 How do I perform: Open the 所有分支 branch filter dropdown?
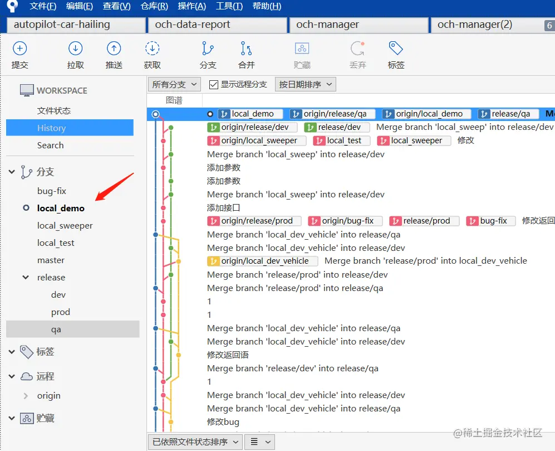174,84
